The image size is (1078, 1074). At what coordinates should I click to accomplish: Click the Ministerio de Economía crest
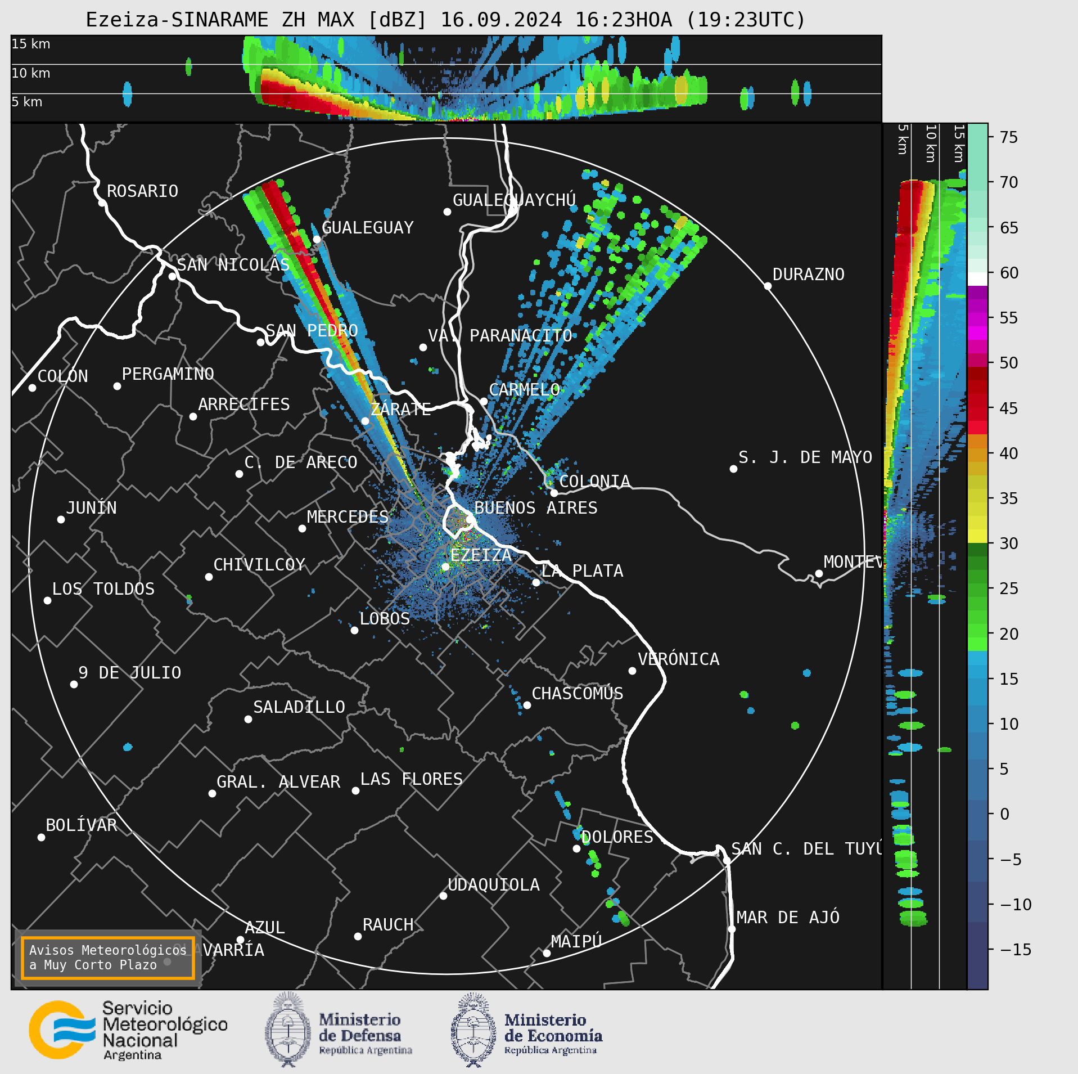pos(473,1030)
